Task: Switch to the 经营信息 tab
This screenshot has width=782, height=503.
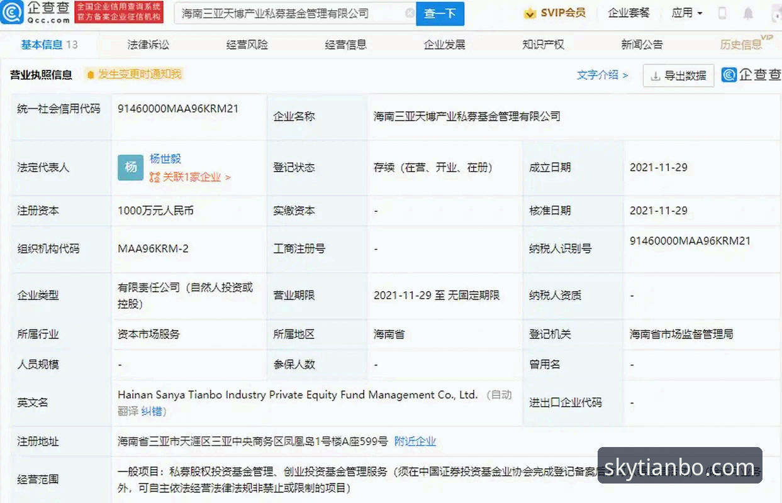Action: pos(346,45)
